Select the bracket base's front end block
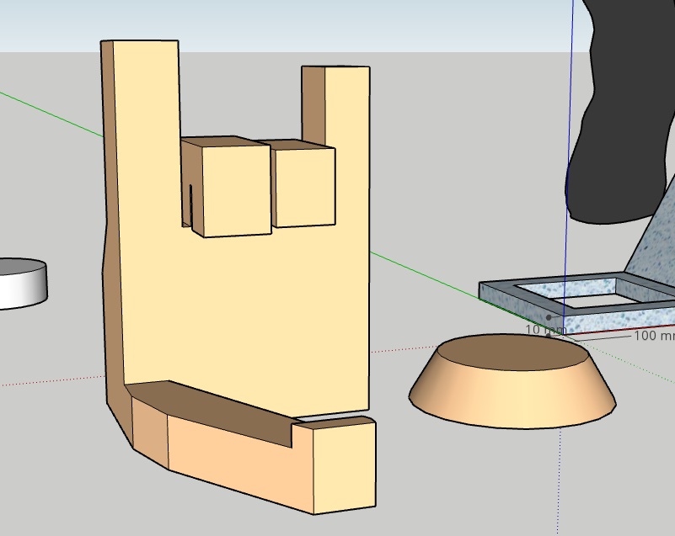 tap(344, 467)
